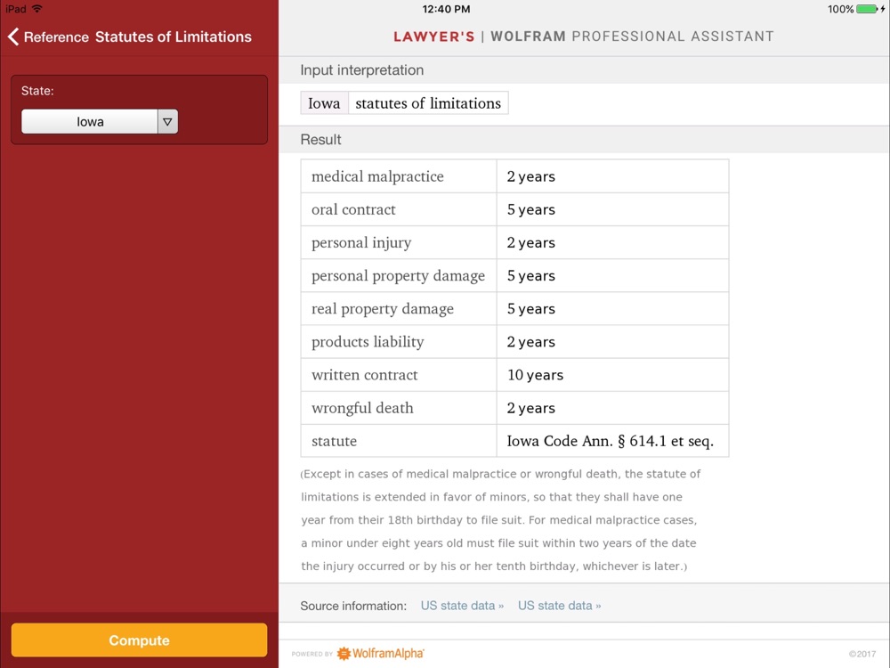The width and height of the screenshot is (890, 668).
Task: Click the ©2017 copyright text
Action: tap(862, 654)
